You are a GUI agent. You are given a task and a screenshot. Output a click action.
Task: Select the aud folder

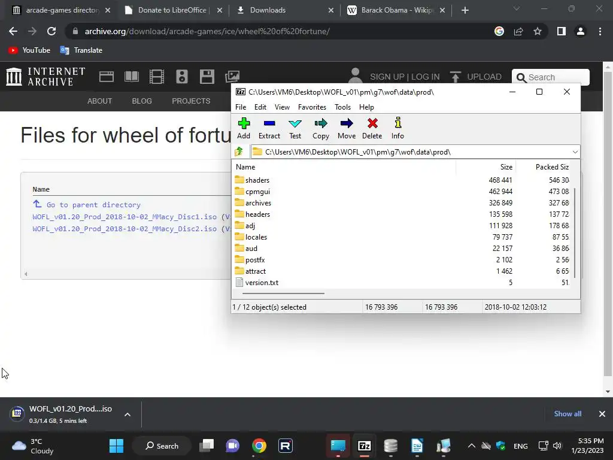(251, 248)
